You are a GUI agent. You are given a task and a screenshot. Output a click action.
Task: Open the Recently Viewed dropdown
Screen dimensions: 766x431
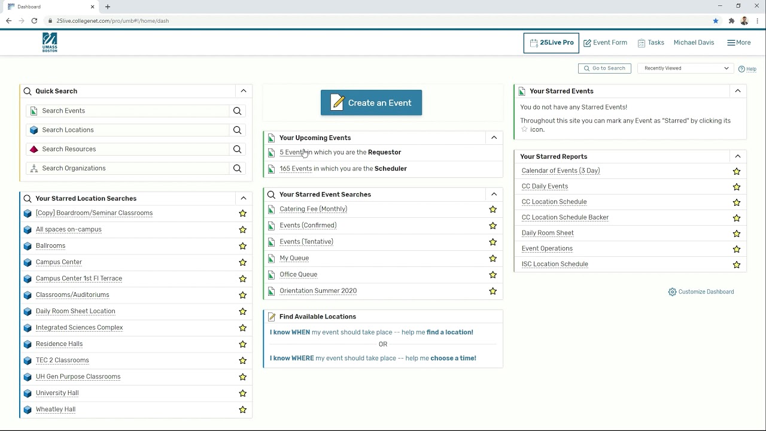pyautogui.click(x=686, y=68)
